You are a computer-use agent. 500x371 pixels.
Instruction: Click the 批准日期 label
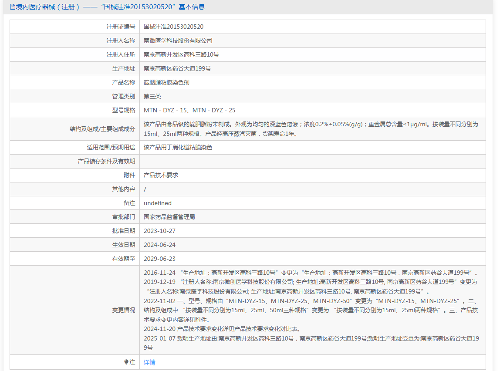tap(124, 231)
